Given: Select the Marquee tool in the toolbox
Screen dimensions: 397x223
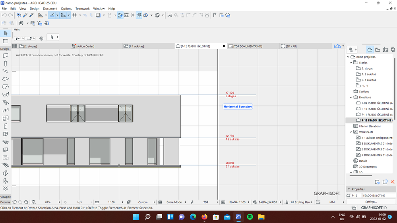Looking at the screenshot, I should tap(6, 41).
